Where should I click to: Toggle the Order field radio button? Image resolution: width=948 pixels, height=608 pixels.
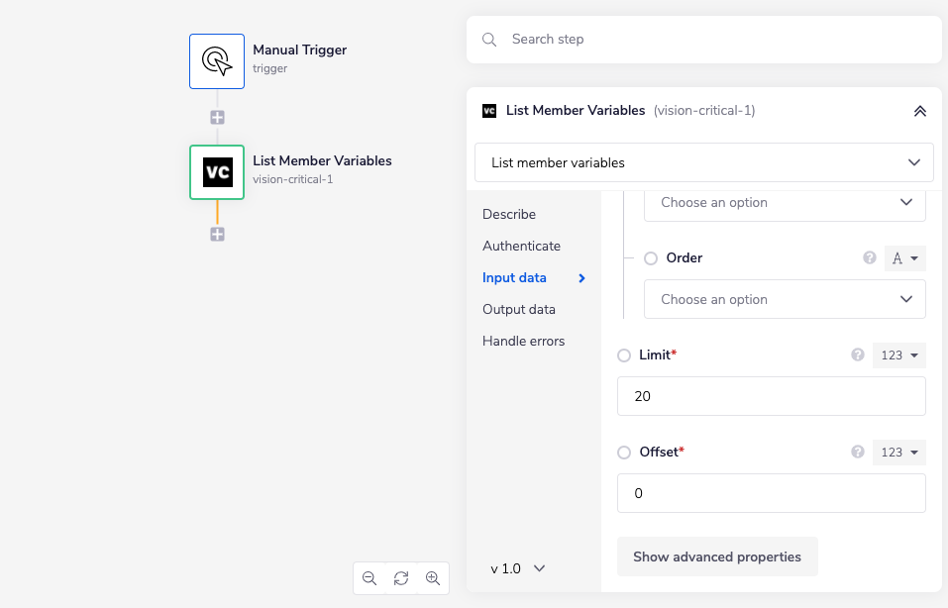[651, 258]
